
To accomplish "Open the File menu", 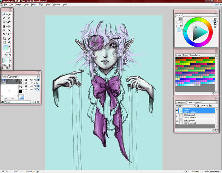I will [x=6, y=5].
